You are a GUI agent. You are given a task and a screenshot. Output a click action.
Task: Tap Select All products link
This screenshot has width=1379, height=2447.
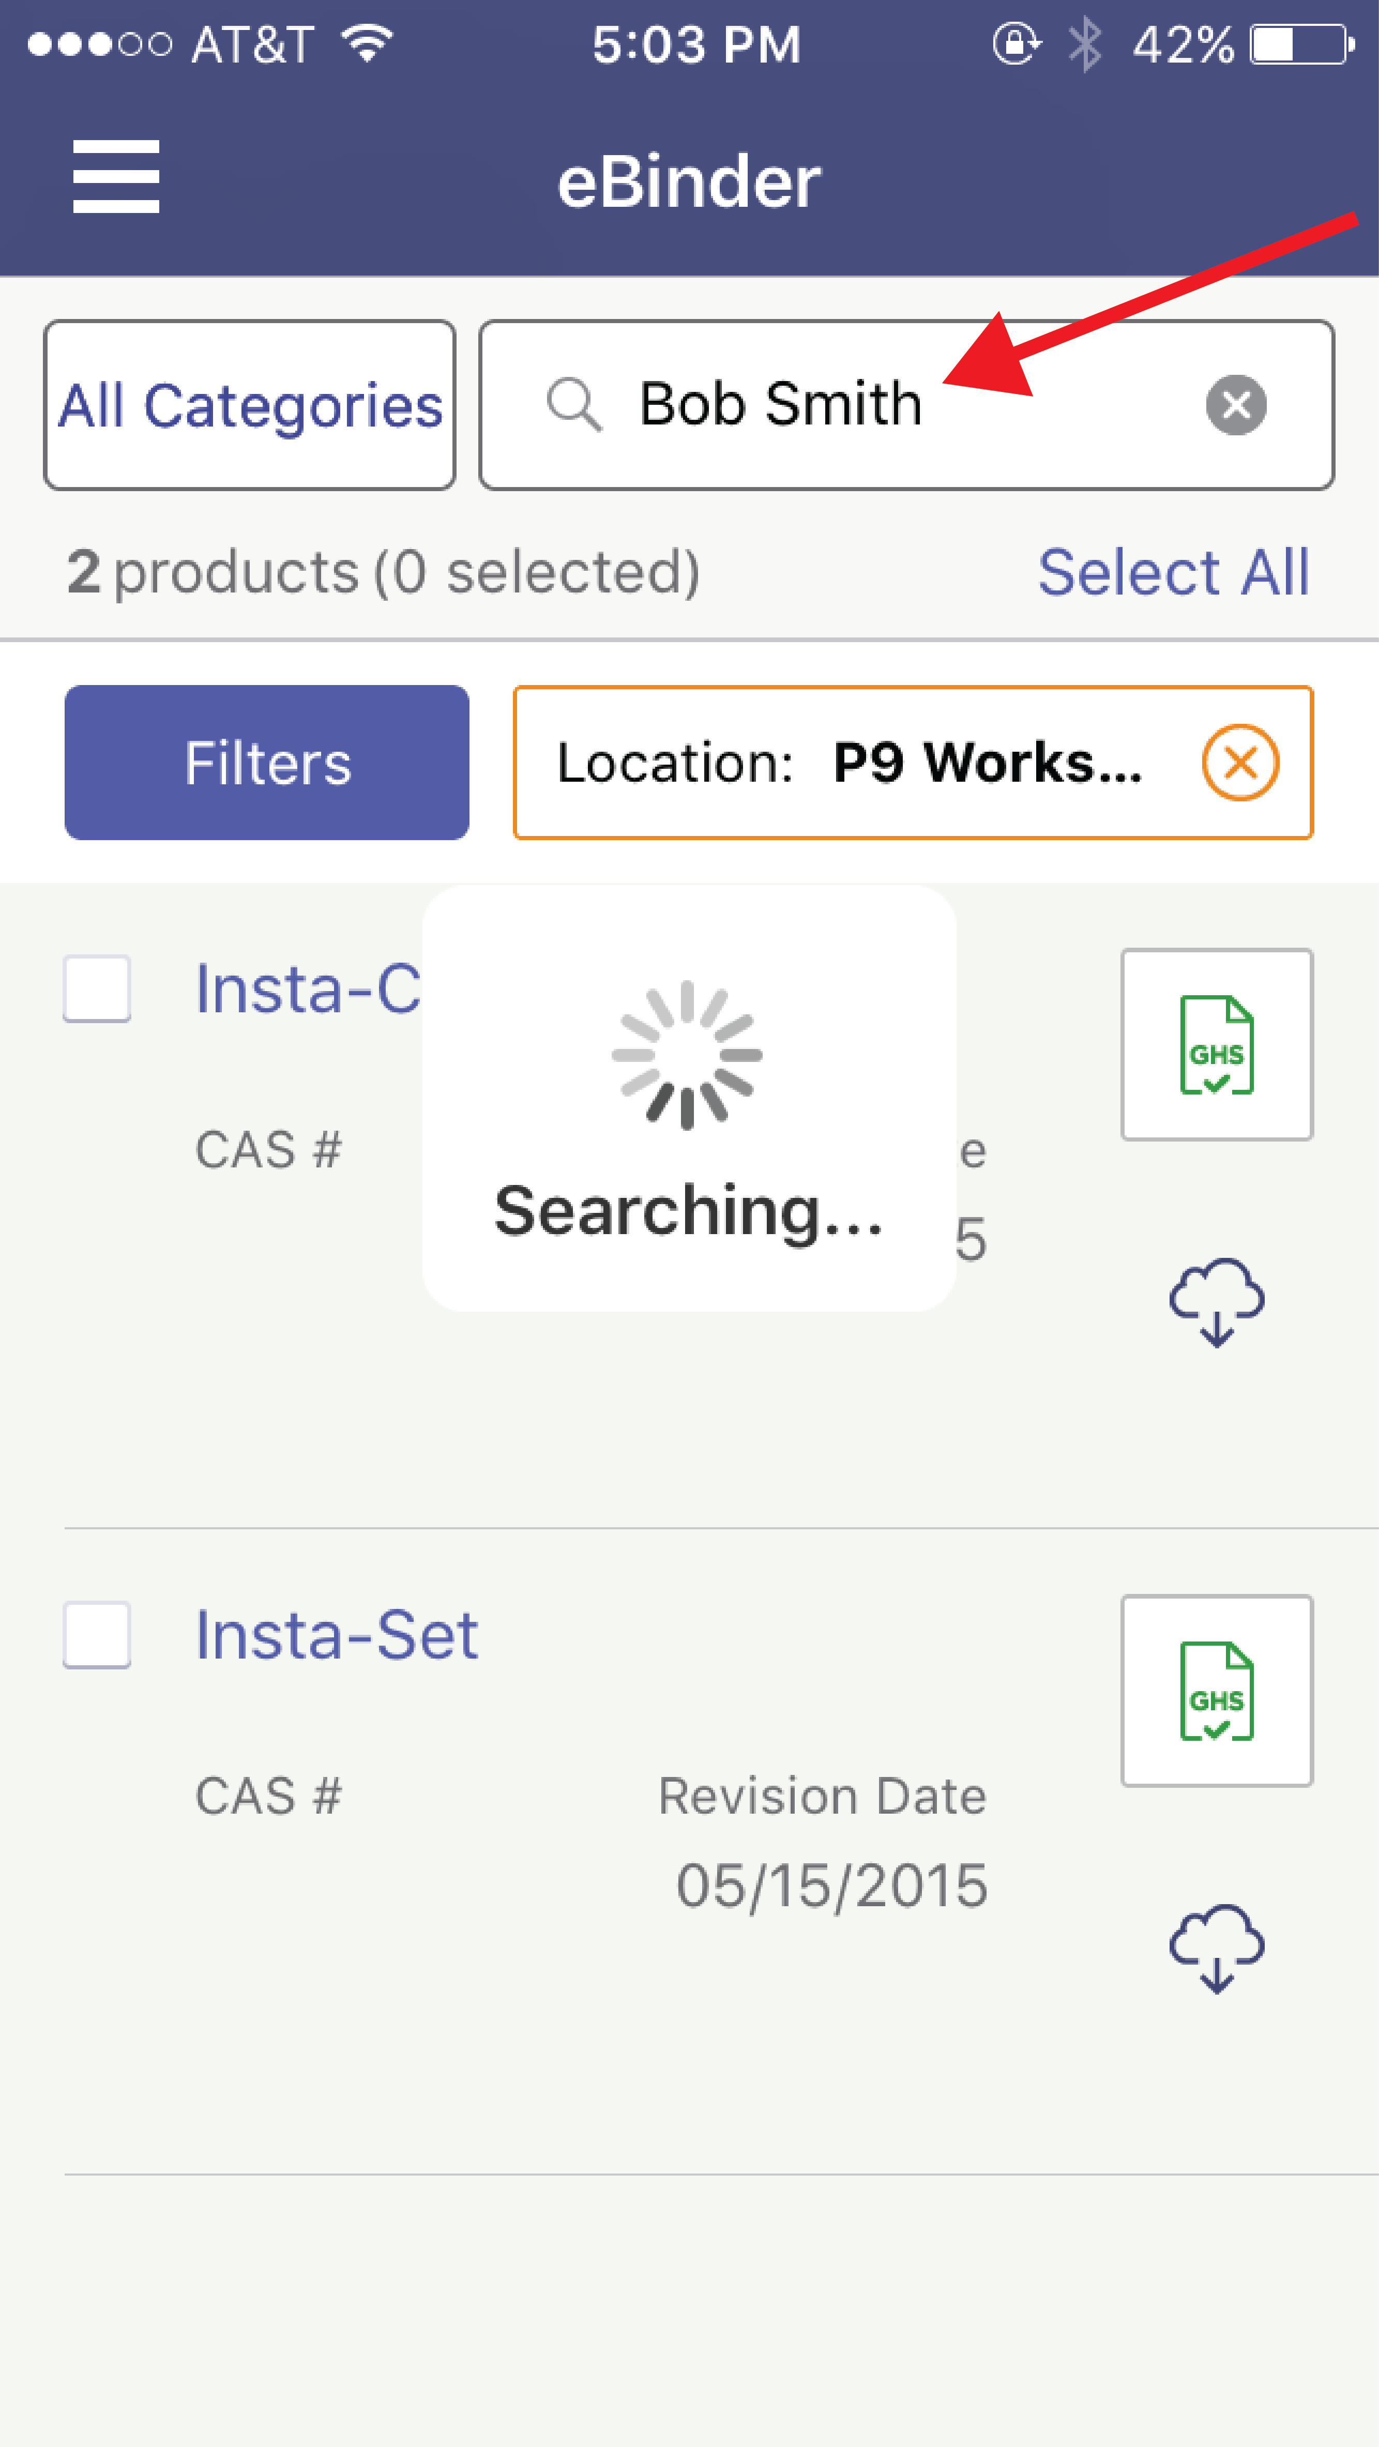1173,572
